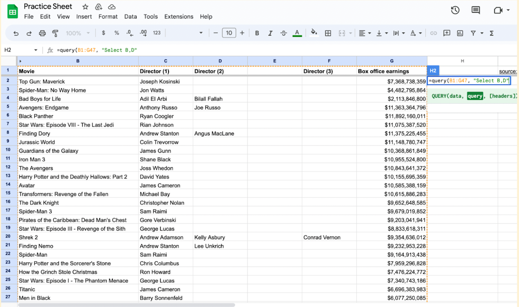519x307 pixels.
Task: Decrease decimal places
Action: (130, 33)
